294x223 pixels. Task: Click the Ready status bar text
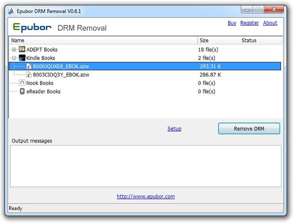tap(16, 208)
